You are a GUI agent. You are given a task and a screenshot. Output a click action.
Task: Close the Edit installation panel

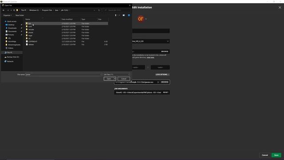coord(280,8)
